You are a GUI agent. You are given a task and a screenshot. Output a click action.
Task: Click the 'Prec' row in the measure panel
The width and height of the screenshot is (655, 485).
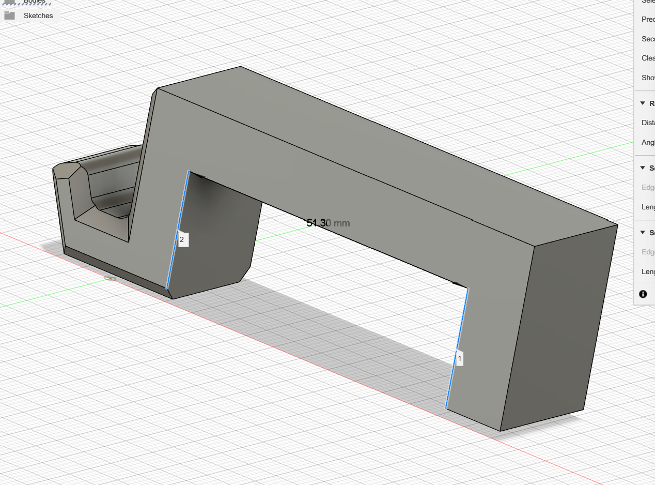648,19
